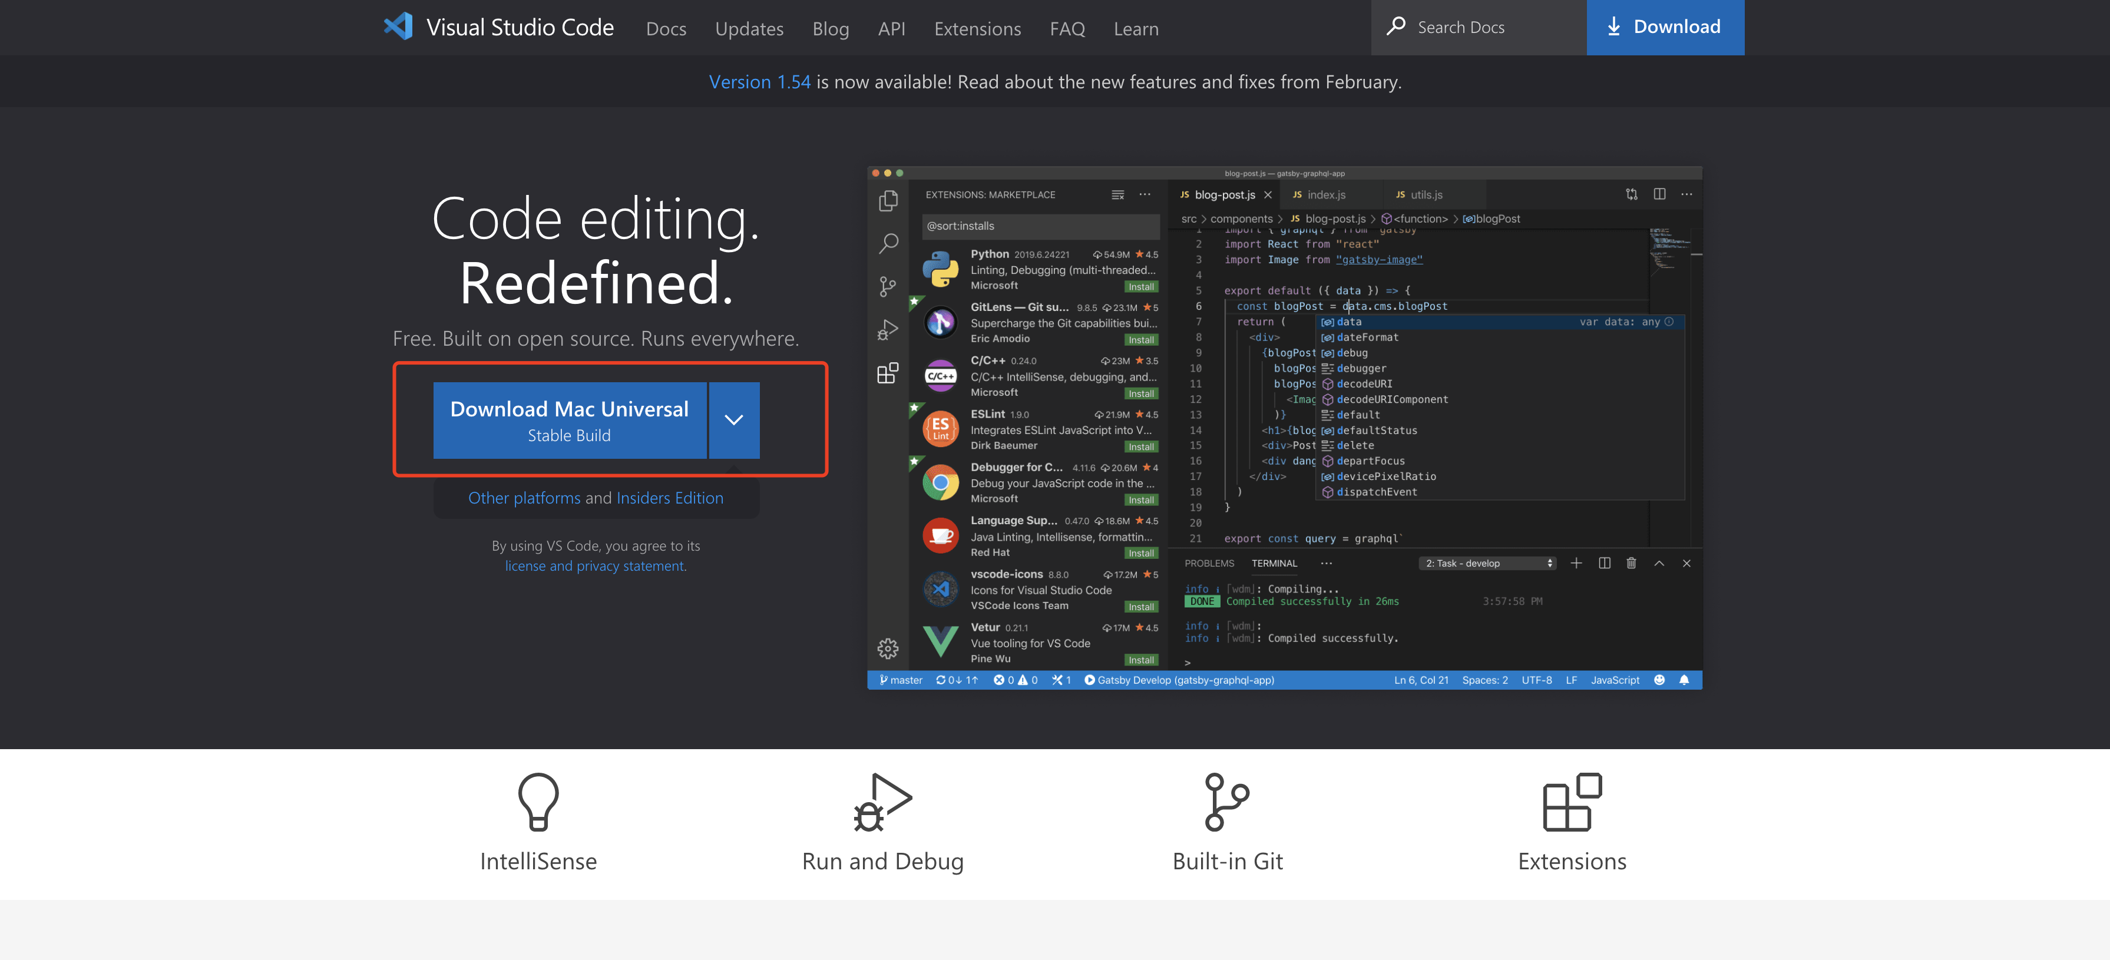Viewport: 2110px width, 960px height.
Task: Switch to the utils.js editor tab
Action: click(x=1426, y=195)
